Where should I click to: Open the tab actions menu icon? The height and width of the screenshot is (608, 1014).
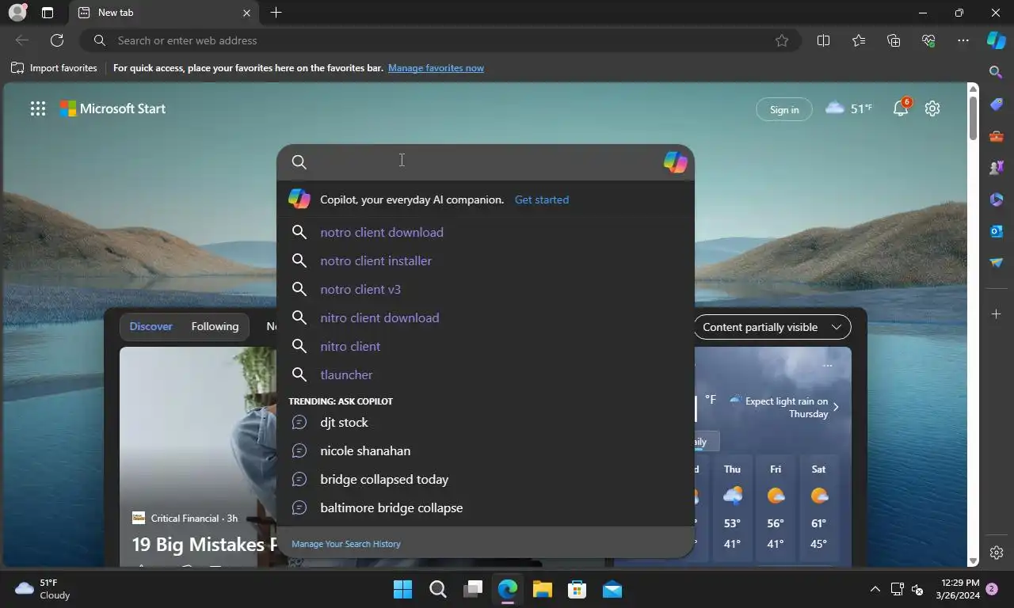pos(48,13)
